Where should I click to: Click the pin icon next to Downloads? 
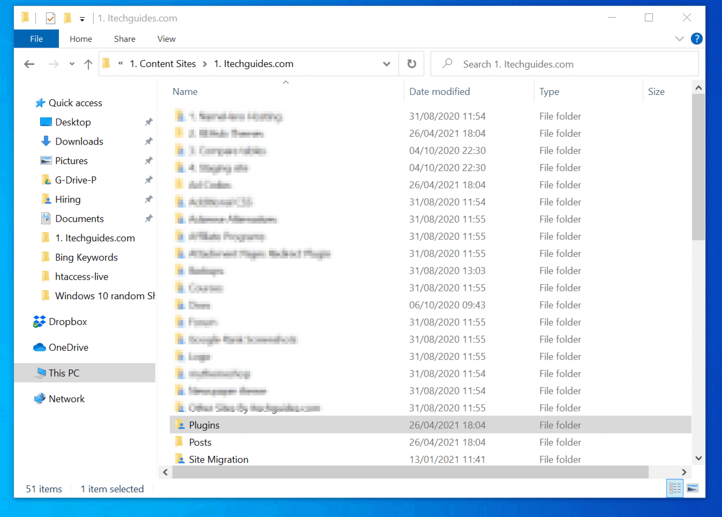(x=148, y=142)
